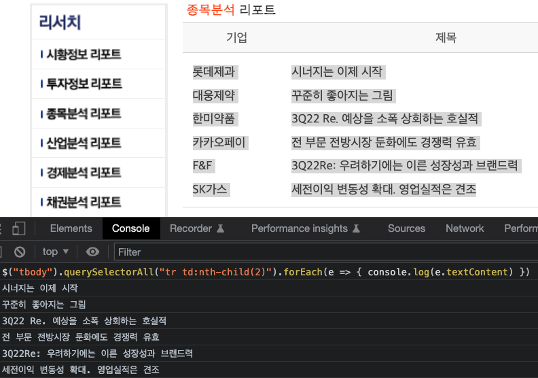The height and width of the screenshot is (378, 538).
Task: Click company cell 카카오페이
Action: point(219,142)
